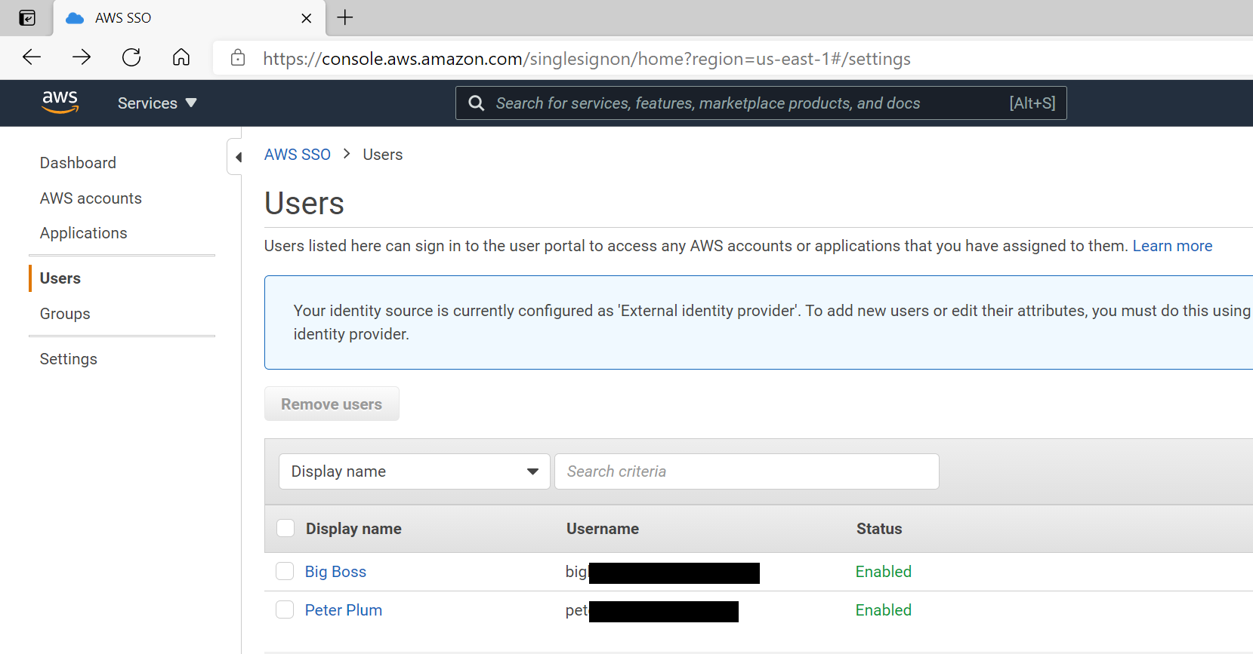The height and width of the screenshot is (654, 1253).
Task: Click the site lock info icon
Action: [x=238, y=58]
